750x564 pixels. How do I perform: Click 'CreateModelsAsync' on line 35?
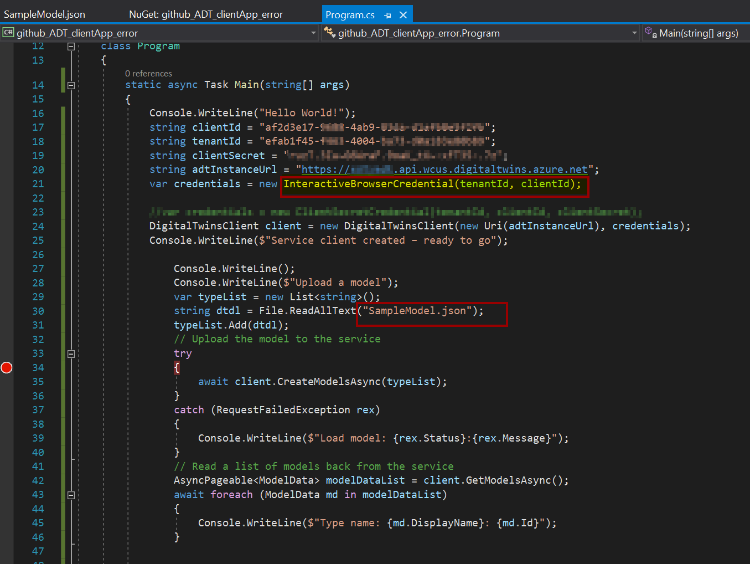(x=329, y=382)
